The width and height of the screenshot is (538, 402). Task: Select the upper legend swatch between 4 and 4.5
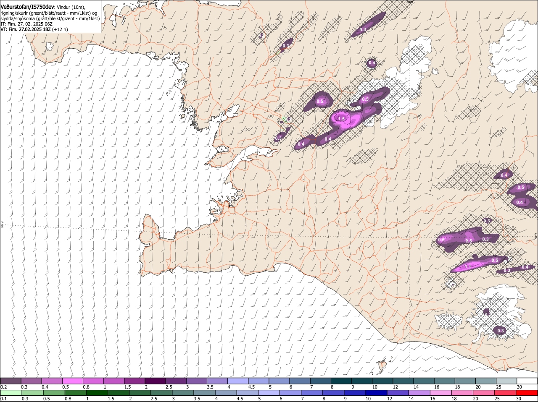tap(237, 381)
